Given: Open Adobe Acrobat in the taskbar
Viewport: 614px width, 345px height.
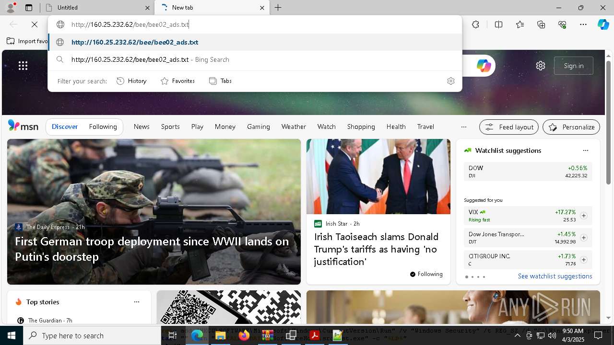Looking at the screenshot, I should point(315,335).
